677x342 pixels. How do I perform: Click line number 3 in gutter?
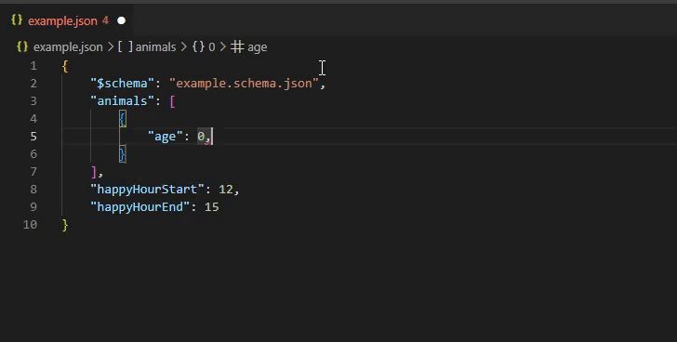33,101
